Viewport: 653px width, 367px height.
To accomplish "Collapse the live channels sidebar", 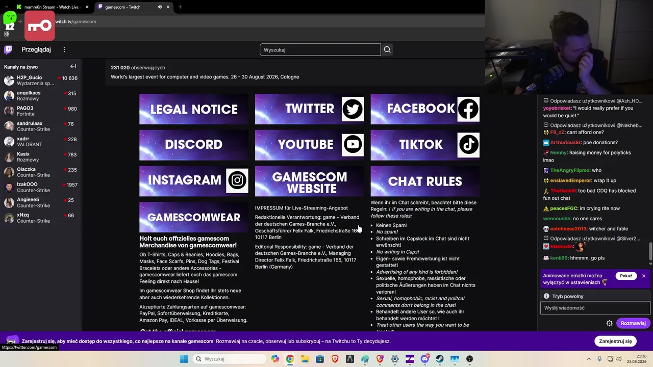I will [73, 66].
